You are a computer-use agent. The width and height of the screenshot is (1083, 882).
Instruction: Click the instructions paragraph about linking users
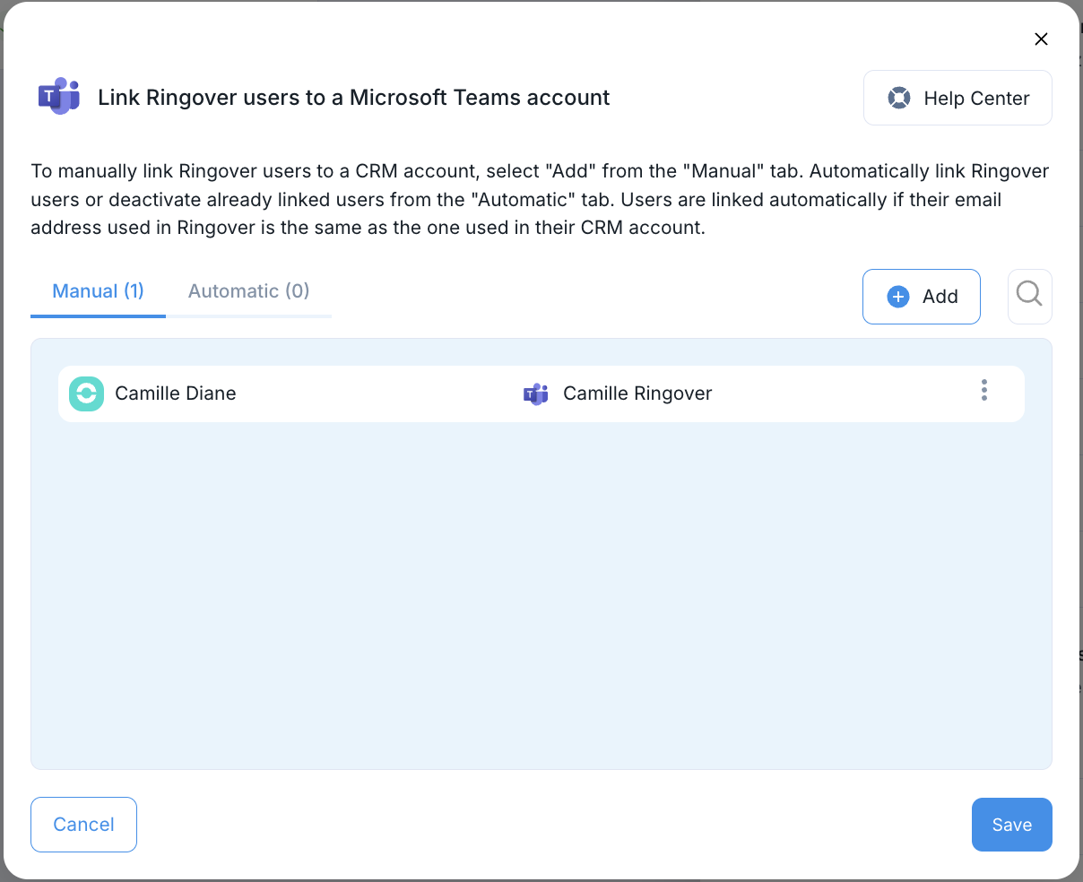(x=540, y=199)
